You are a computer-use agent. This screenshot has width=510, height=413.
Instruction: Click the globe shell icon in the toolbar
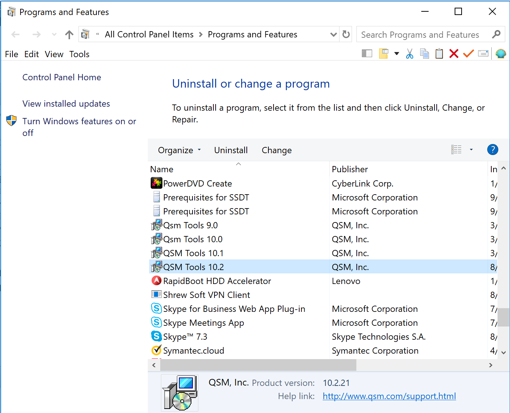point(500,54)
